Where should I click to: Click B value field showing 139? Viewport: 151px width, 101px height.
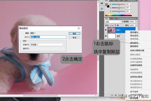click(128, 11)
